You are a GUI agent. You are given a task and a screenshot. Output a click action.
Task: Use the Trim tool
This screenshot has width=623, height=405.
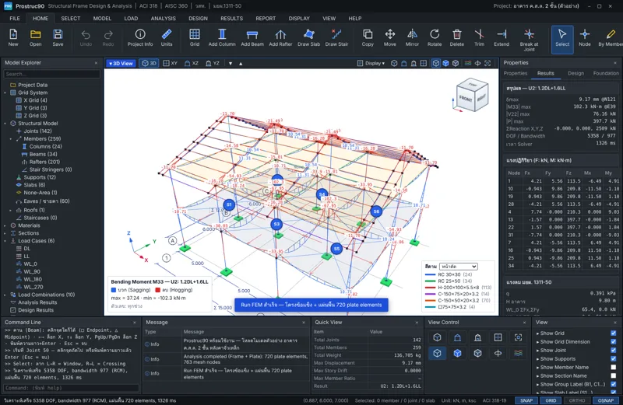pos(479,38)
